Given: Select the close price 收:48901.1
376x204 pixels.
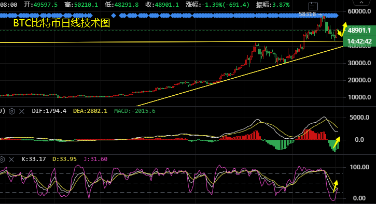Looking at the screenshot, I should [x=162, y=5].
